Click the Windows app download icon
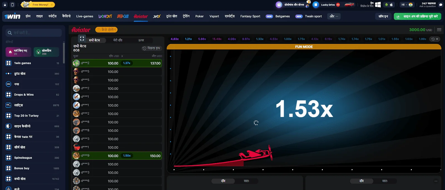This screenshot has height=190, width=445. pos(378,5)
